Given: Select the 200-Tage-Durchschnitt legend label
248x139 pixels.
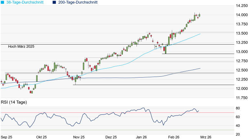Looking at the screenshot, I should [x=77, y=2].
